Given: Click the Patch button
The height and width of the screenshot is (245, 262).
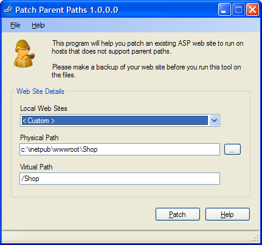Looking at the screenshot, I should pyautogui.click(x=178, y=214).
